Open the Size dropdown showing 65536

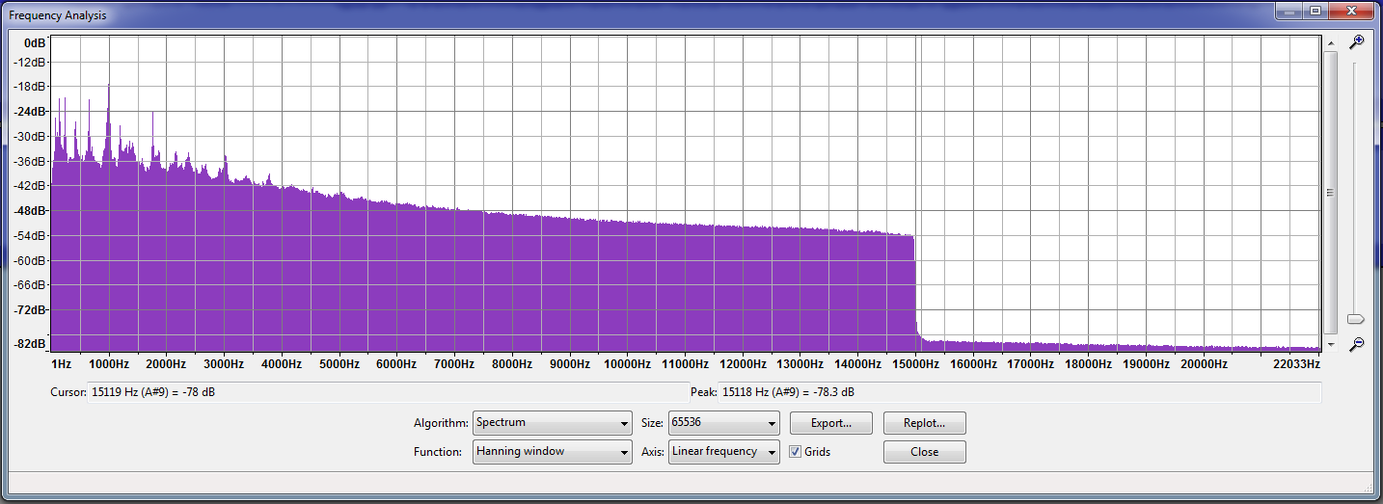point(723,422)
